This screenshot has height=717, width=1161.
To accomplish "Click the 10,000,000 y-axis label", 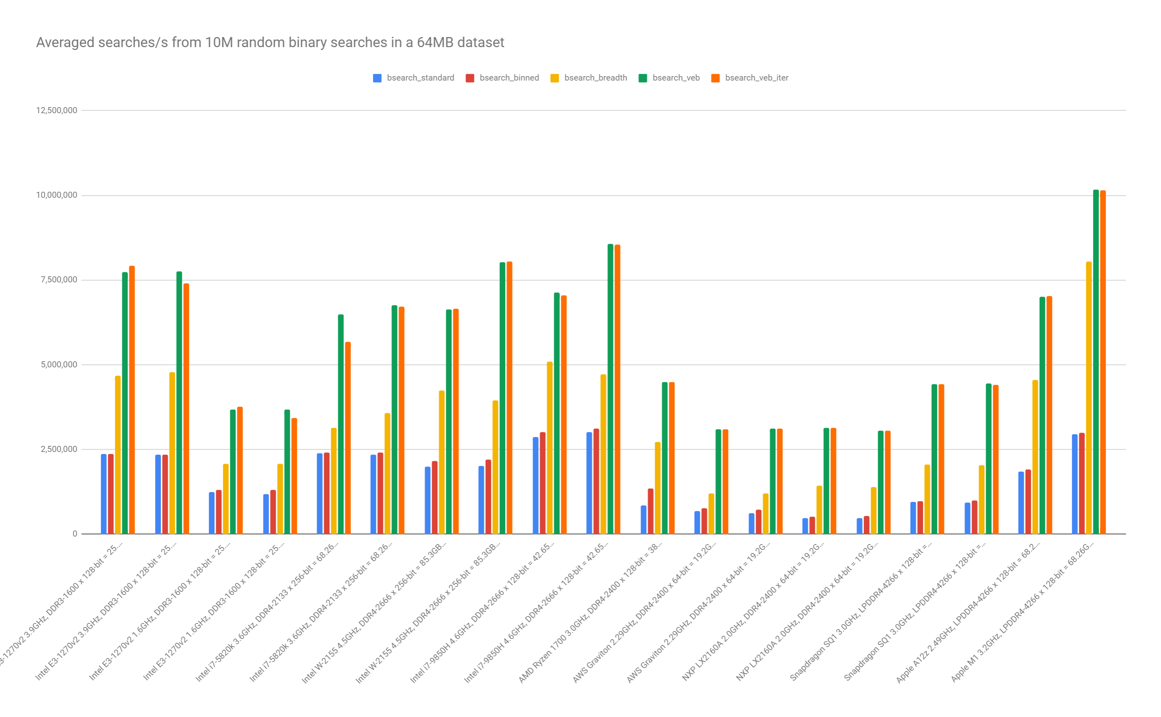I will pos(56,195).
